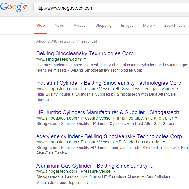Viewport: 189px width, 189px height.
Task: Switch to the News tab
Action: 59,26
